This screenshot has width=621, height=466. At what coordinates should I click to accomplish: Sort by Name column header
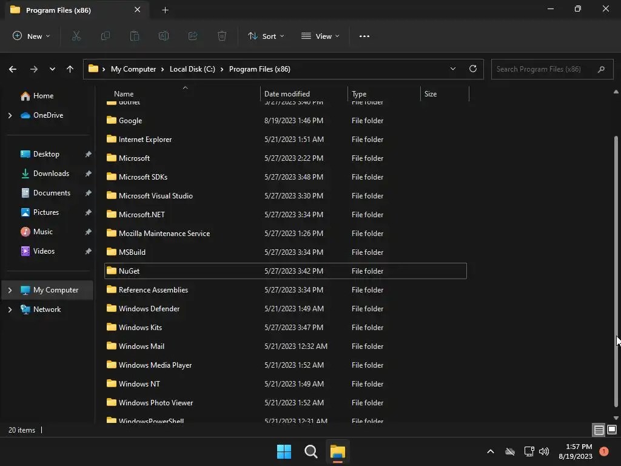pos(124,94)
